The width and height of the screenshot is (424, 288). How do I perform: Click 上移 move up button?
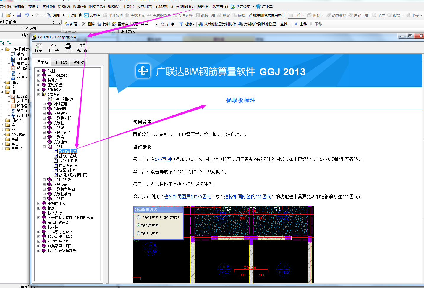tap(301, 24)
